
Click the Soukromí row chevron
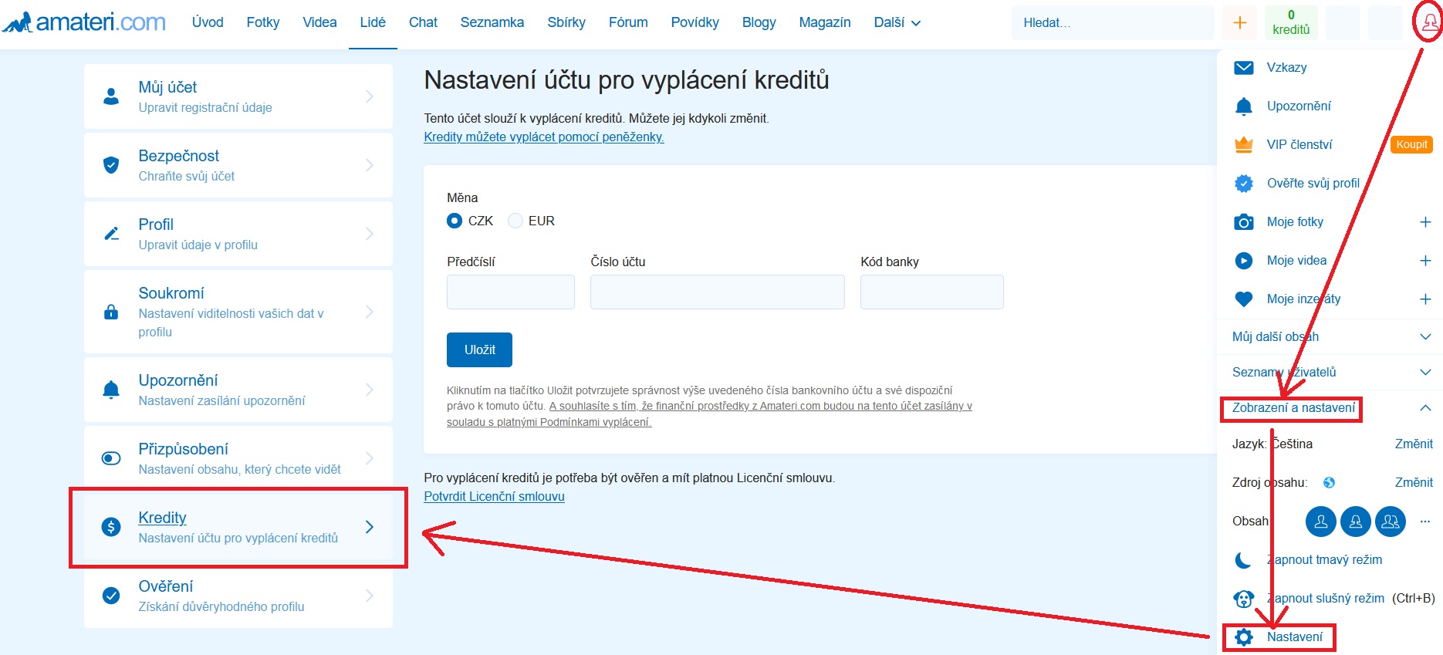pyautogui.click(x=370, y=312)
